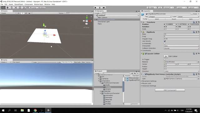This screenshot has height=113, width=200.
Task: Open Collision Detection dropdown
Action: [181, 48]
